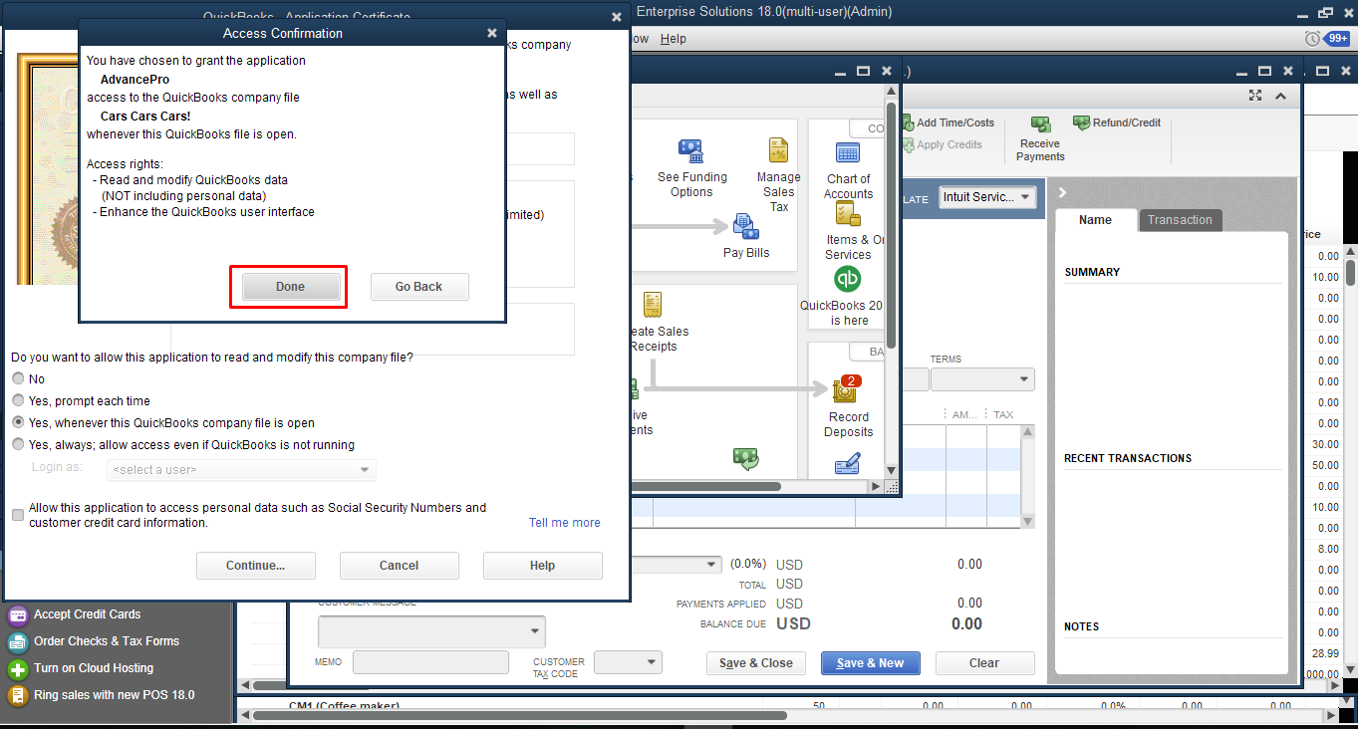
Task: Click Accept Credit Cards sidebar icon
Action: click(x=18, y=614)
